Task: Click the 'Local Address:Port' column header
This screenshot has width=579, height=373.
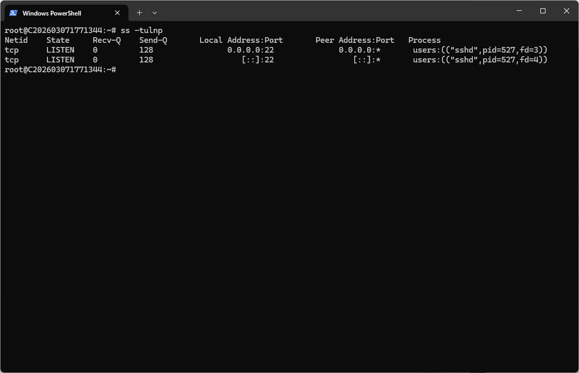Action: tap(241, 41)
